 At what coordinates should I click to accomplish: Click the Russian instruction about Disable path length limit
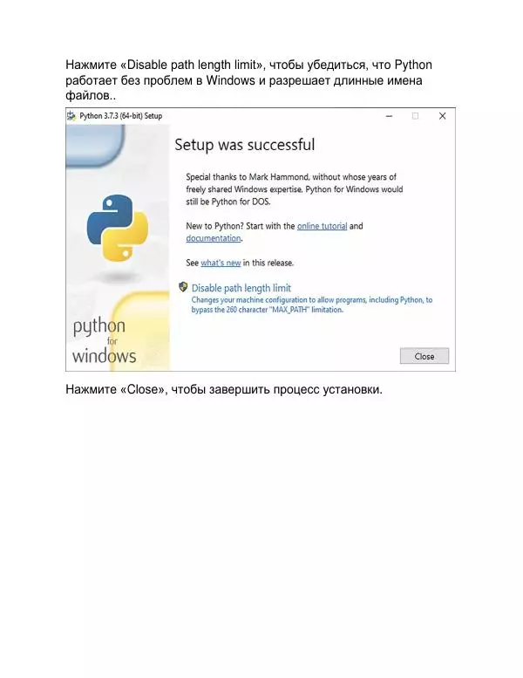click(x=248, y=80)
